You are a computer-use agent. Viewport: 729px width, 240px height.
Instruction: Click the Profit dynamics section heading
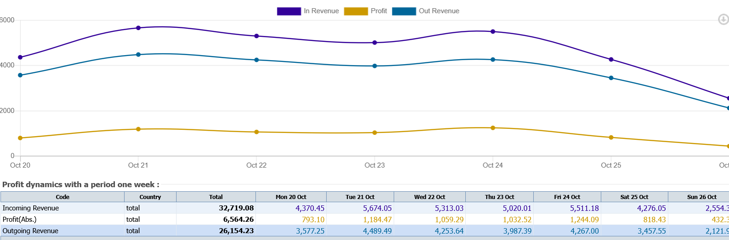pos(81,184)
